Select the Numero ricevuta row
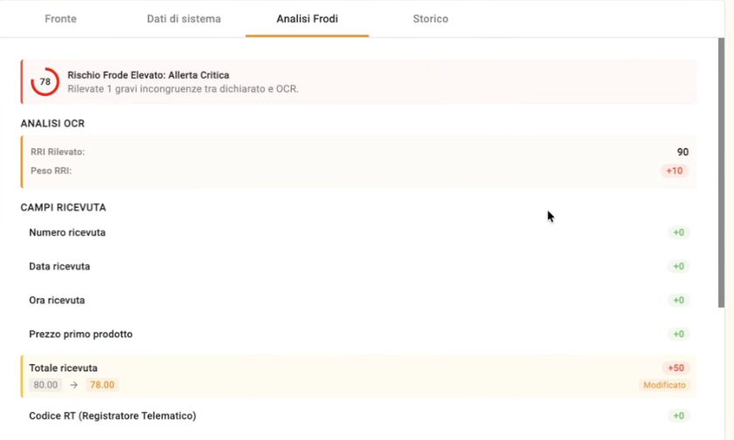734x440 pixels. tap(350, 233)
